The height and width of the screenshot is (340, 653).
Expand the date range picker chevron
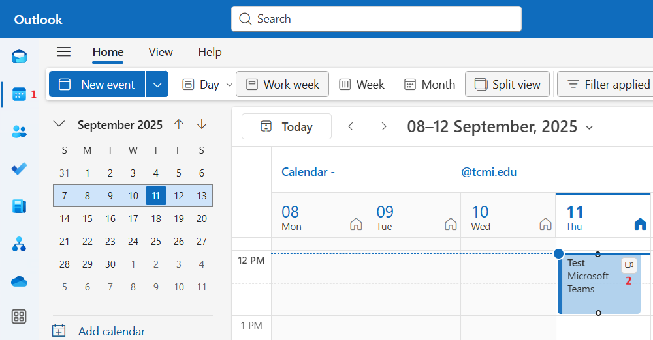point(590,128)
